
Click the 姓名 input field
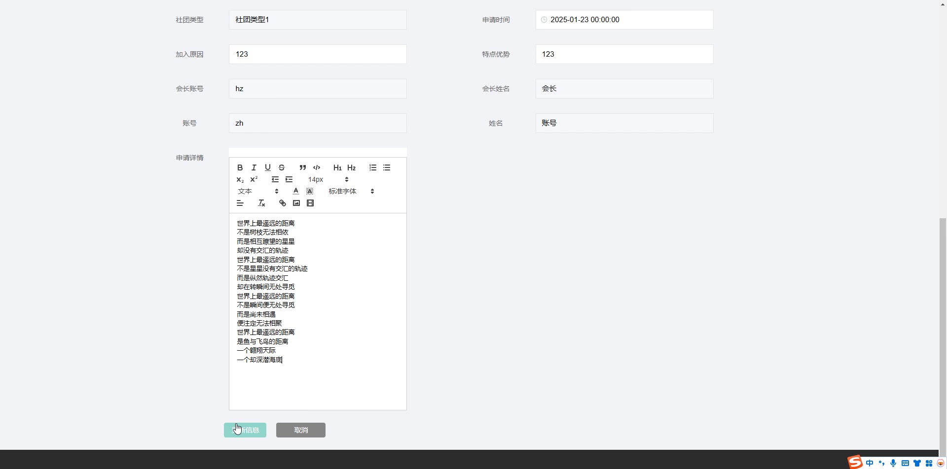pos(624,123)
